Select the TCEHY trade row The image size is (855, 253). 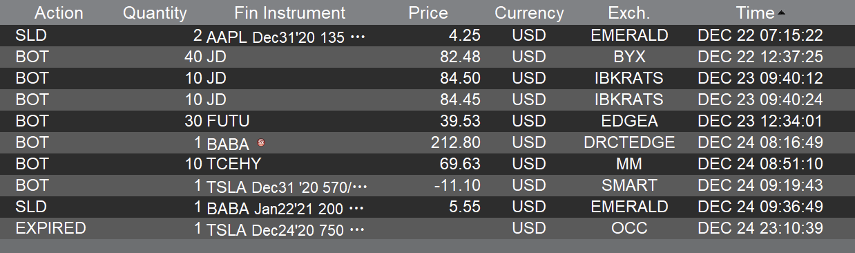click(x=427, y=165)
